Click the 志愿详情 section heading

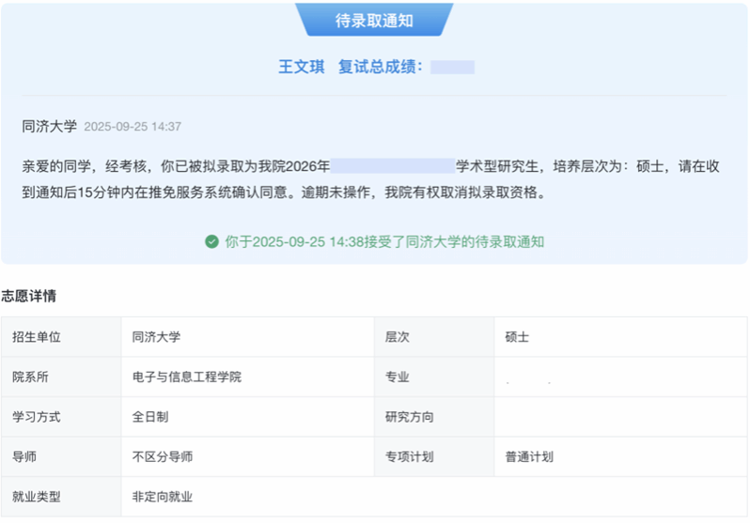tap(29, 296)
